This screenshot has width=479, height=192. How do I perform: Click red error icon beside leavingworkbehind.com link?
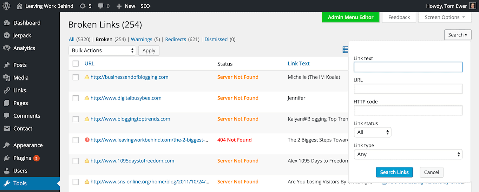point(87,140)
